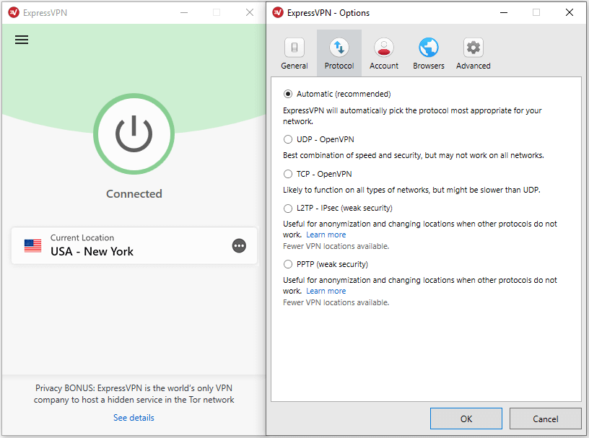This screenshot has height=438, width=589.
Task: Switch to the Browsers tab label
Action: click(429, 66)
